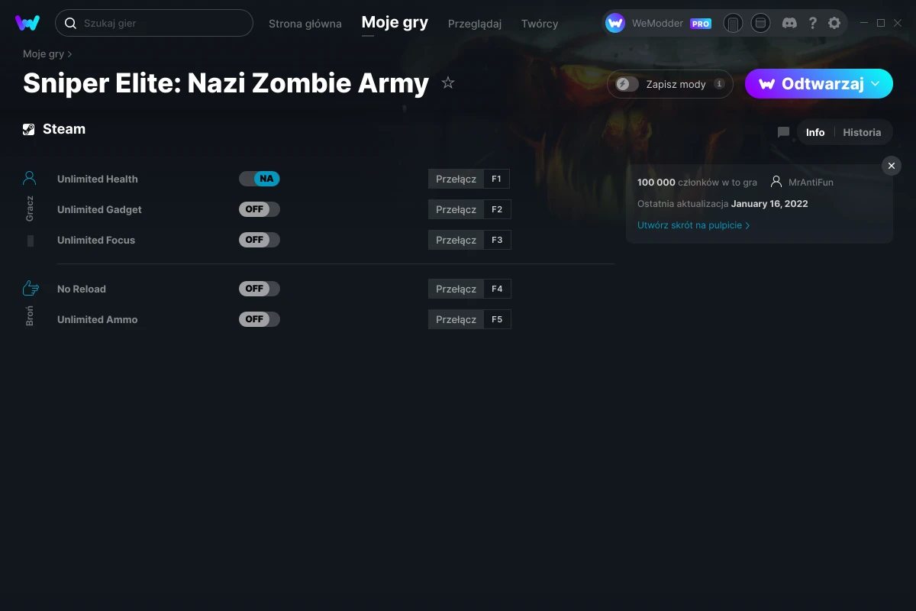Click the Utwórz skrót na pulpicie link

pos(689,225)
